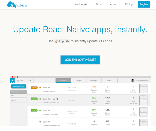Viewport: 156px width, 131px height.
Task: Click 'Uploaded a month ago' text
Action: coord(50,114)
